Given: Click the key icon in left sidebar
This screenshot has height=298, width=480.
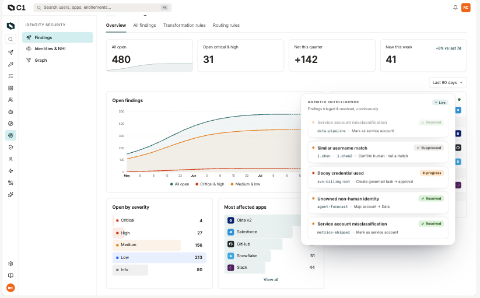Looking at the screenshot, I should coord(10,64).
